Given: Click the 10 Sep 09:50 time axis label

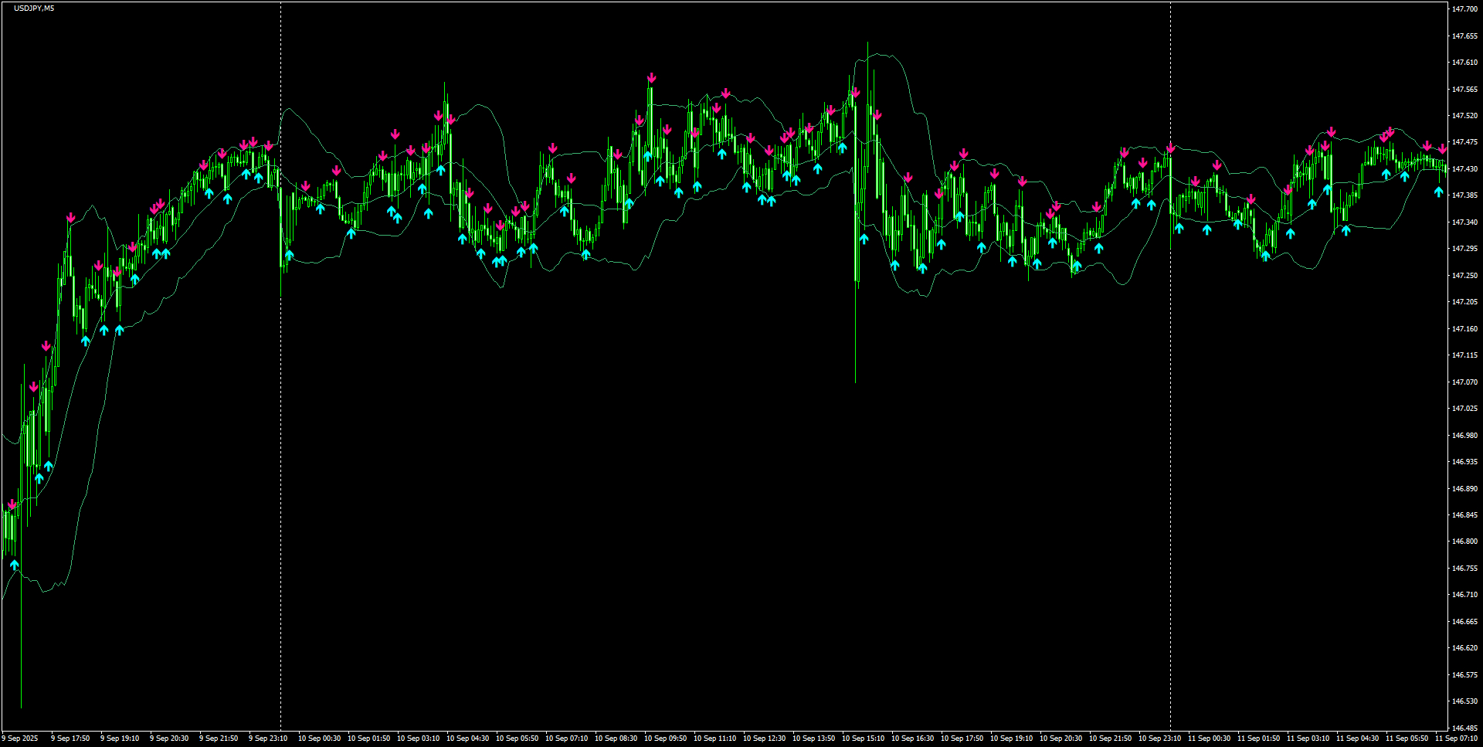Looking at the screenshot, I should click(x=666, y=739).
